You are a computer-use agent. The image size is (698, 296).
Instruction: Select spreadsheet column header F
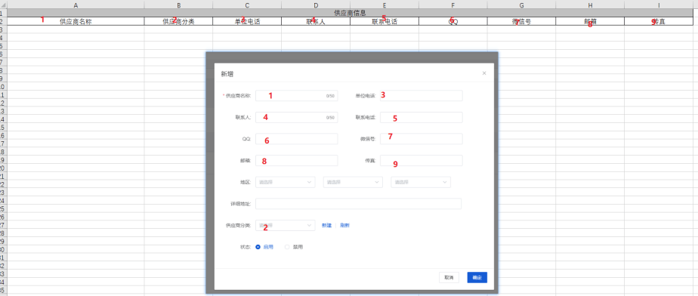[x=452, y=5]
